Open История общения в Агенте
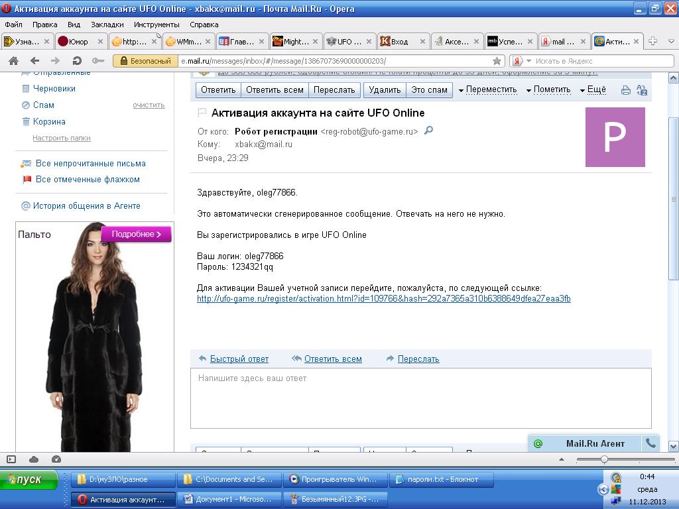This screenshot has height=509, width=679. [87, 205]
